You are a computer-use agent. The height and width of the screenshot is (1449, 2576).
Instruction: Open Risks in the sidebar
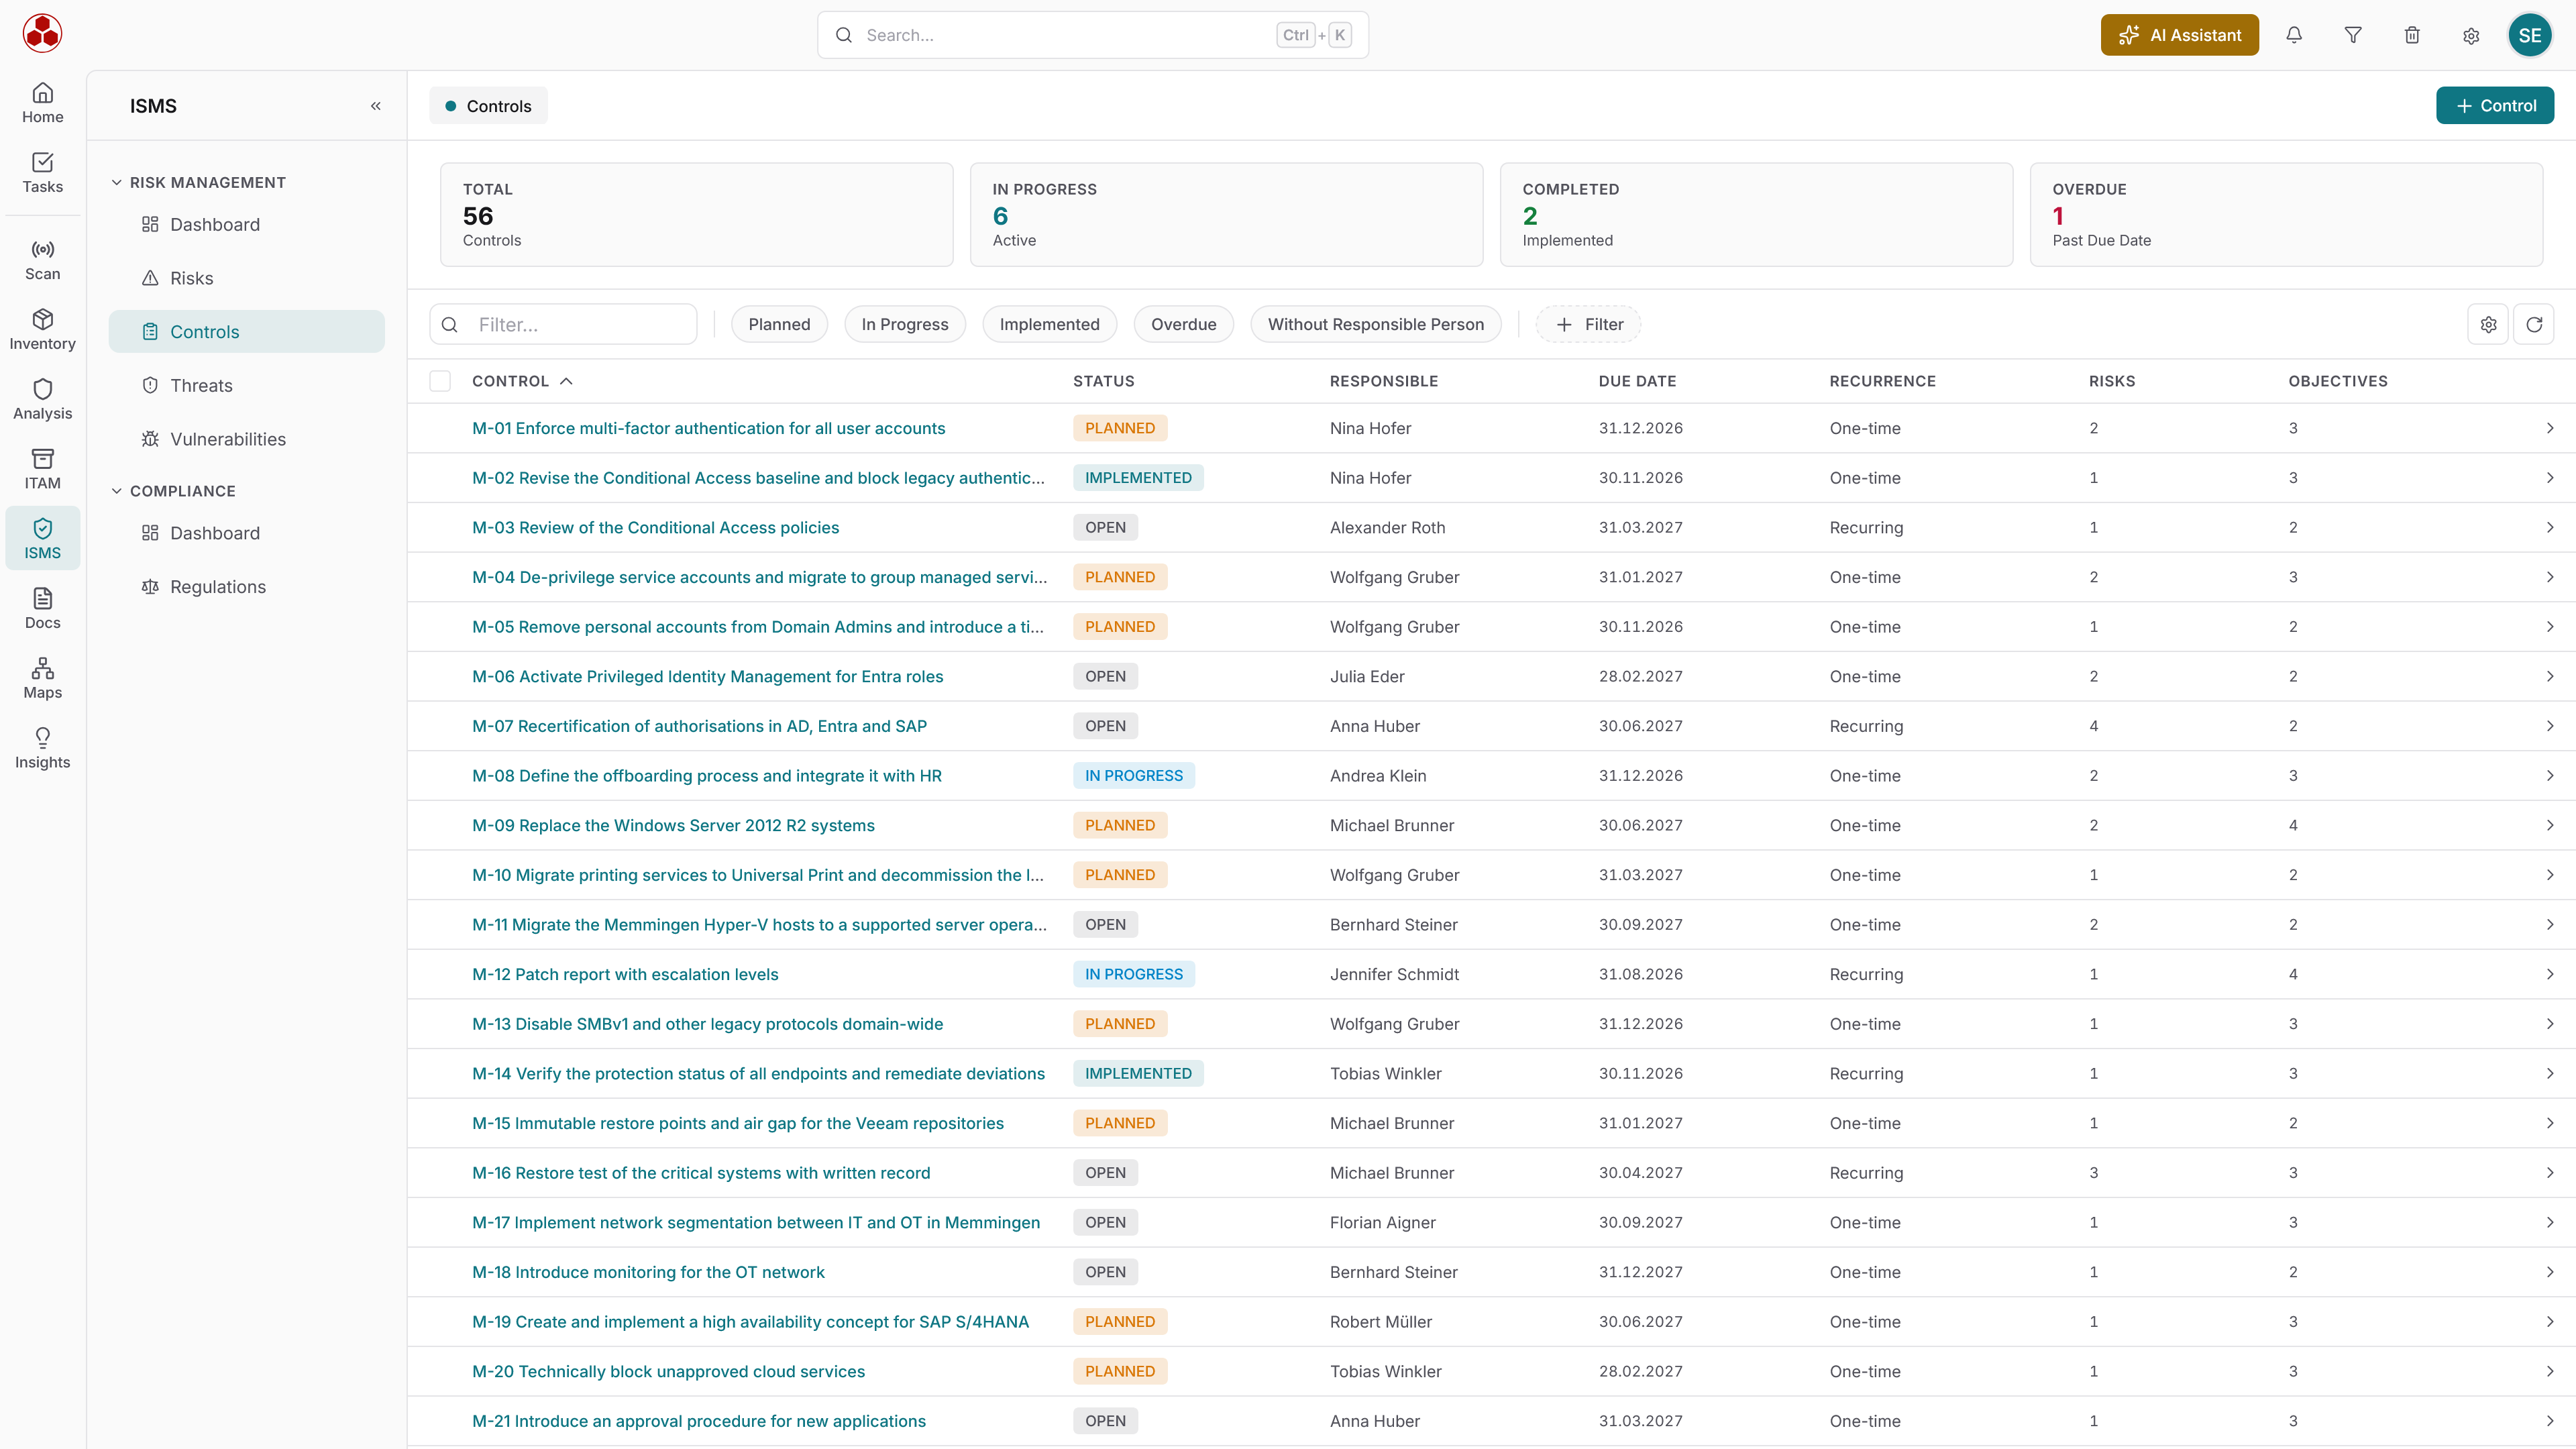tap(246, 278)
